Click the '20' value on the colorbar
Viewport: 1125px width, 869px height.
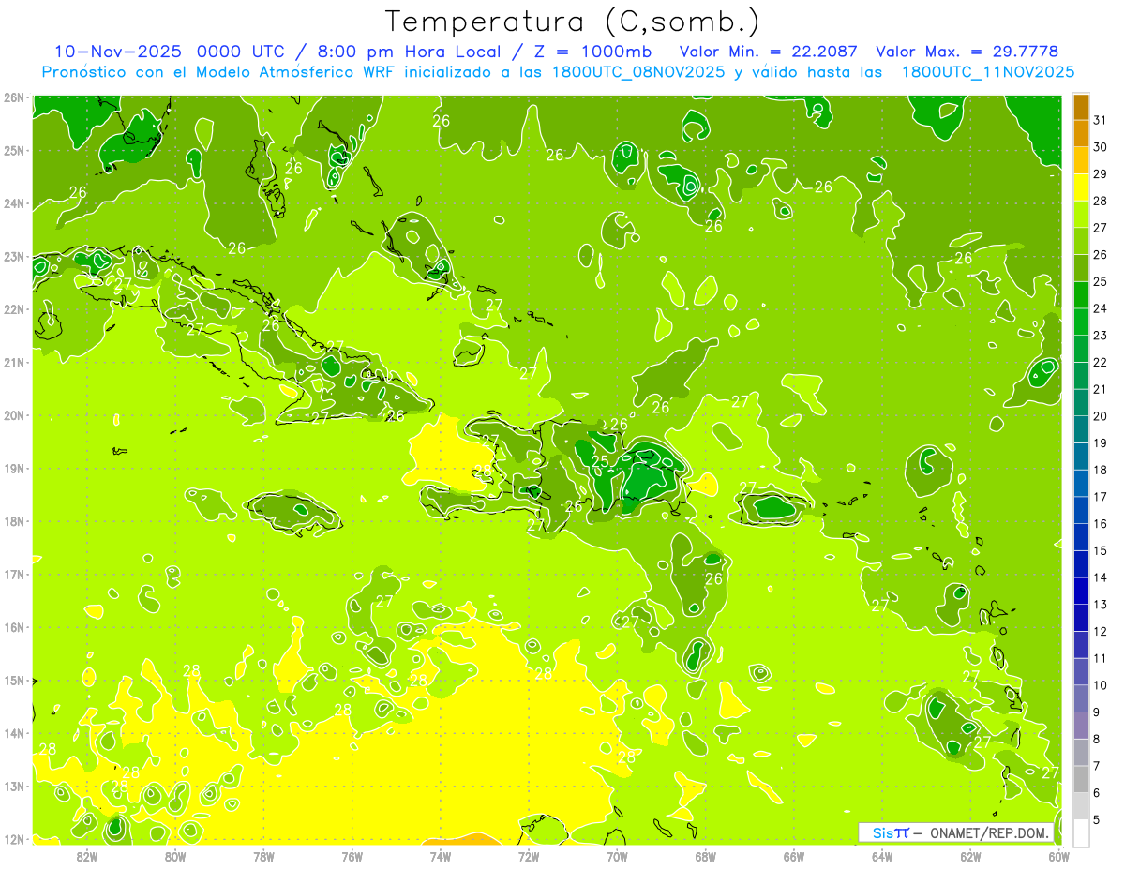tap(1101, 416)
